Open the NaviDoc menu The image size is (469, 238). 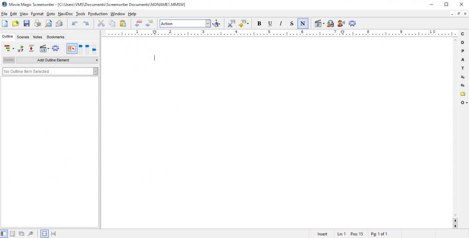click(65, 14)
